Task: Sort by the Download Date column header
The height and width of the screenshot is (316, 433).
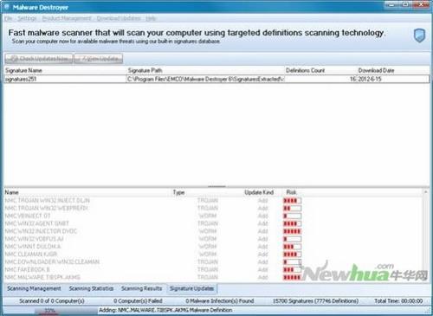Action: point(393,70)
